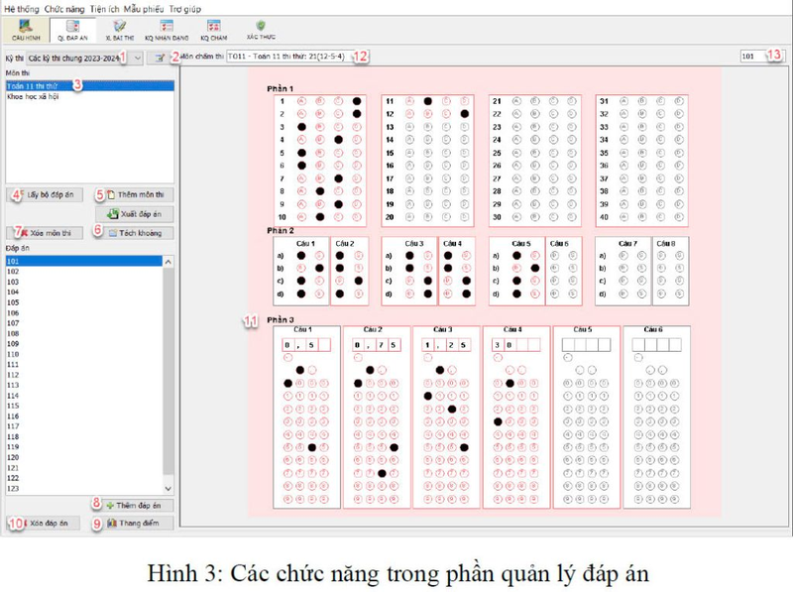Click scroll up arrow of Đáp án list
Screen dimensions: 793x592
point(169,262)
